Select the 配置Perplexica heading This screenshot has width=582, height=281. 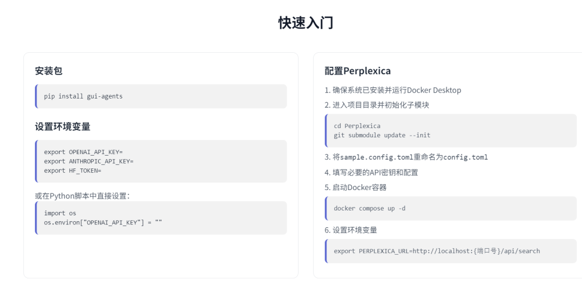pyautogui.click(x=357, y=71)
